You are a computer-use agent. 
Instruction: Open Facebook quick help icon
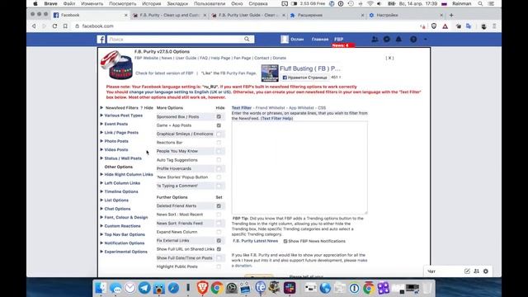point(413,40)
